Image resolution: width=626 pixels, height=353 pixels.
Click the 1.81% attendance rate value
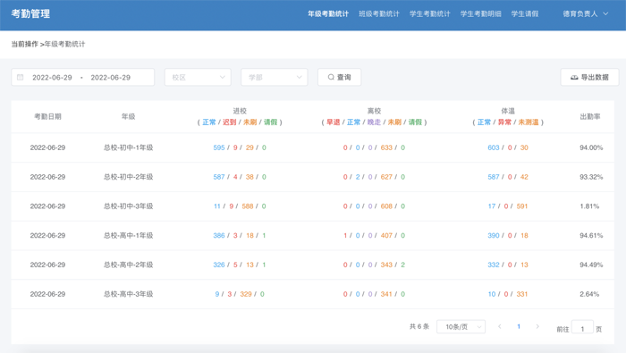click(589, 206)
